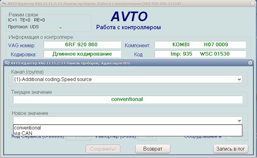Click the main window title bar icon
257x158 pixels.
tap(4, 3)
